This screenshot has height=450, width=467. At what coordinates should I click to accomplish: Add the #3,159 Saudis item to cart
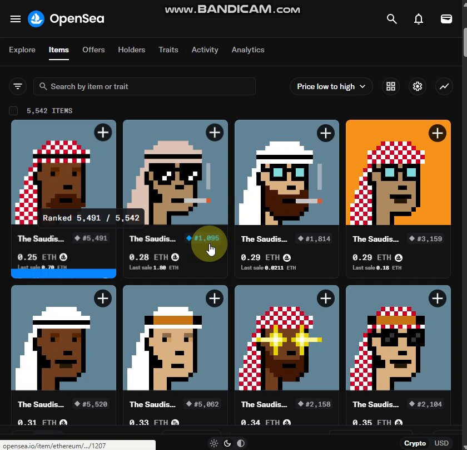[437, 133]
